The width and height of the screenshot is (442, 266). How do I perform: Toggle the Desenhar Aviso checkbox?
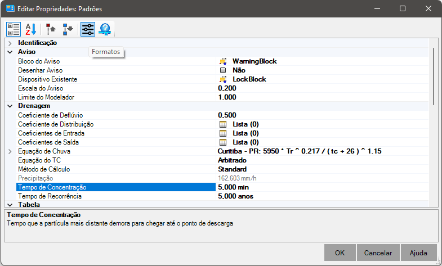click(223, 70)
